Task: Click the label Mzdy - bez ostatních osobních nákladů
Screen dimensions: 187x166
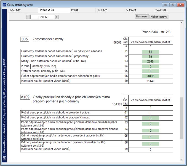Action: 54,61
